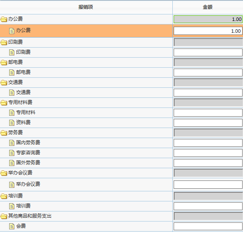The image size is (243, 232).
Task: Select the 举办会议费 child item
Action: click(28, 184)
